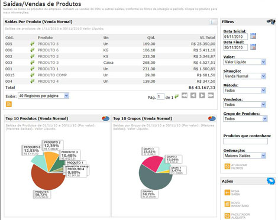The height and width of the screenshot is (220, 278).
Task: Go to last page of results
Action: coord(211,96)
